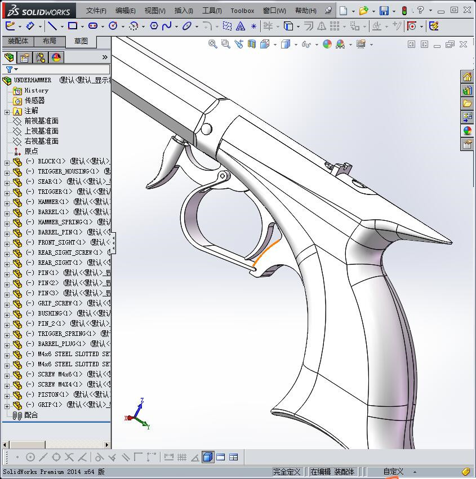Open the rectangle tool dropdown arrow
The width and height of the screenshot is (476, 479).
click(82, 26)
